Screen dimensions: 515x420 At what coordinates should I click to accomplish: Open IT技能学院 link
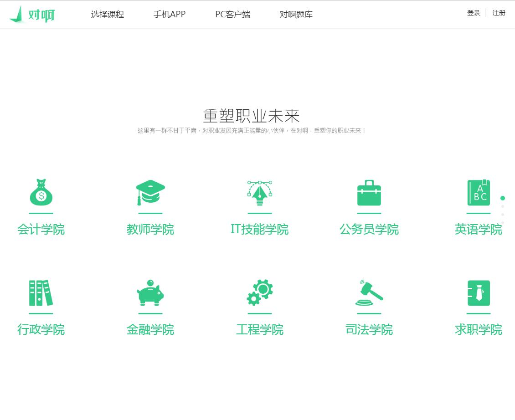[x=260, y=229]
